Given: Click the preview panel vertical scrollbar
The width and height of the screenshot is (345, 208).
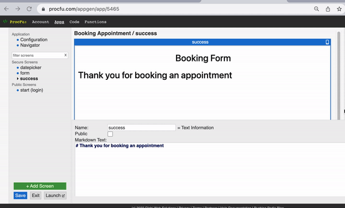Looking at the screenshot, I should coord(339,75).
